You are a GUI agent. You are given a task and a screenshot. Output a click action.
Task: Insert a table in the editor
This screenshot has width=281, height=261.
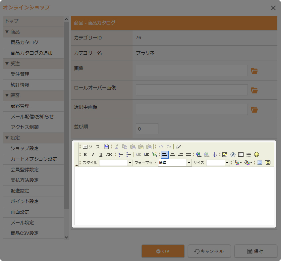241,155
